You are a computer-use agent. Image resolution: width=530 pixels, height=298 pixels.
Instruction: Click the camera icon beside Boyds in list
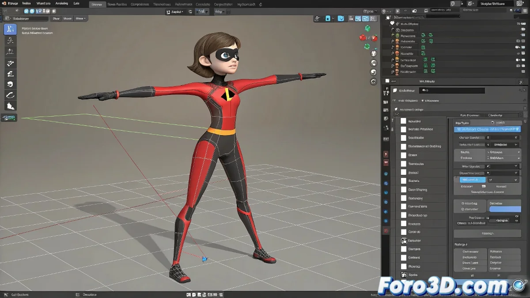click(403, 275)
